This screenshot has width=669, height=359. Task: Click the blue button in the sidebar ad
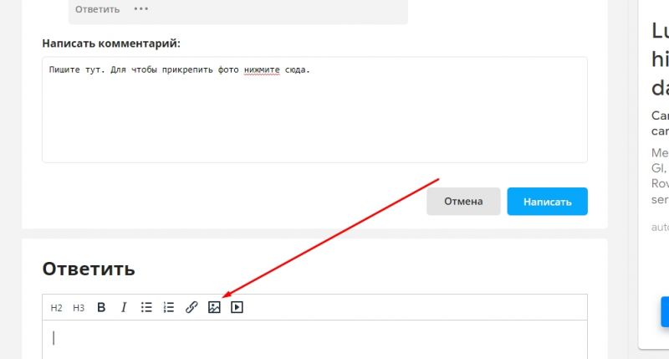tap(664, 311)
